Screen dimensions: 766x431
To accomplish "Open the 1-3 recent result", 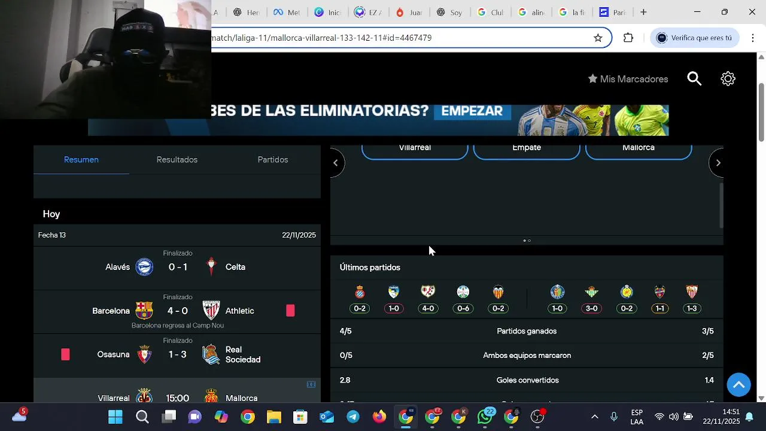I will pyautogui.click(x=692, y=308).
